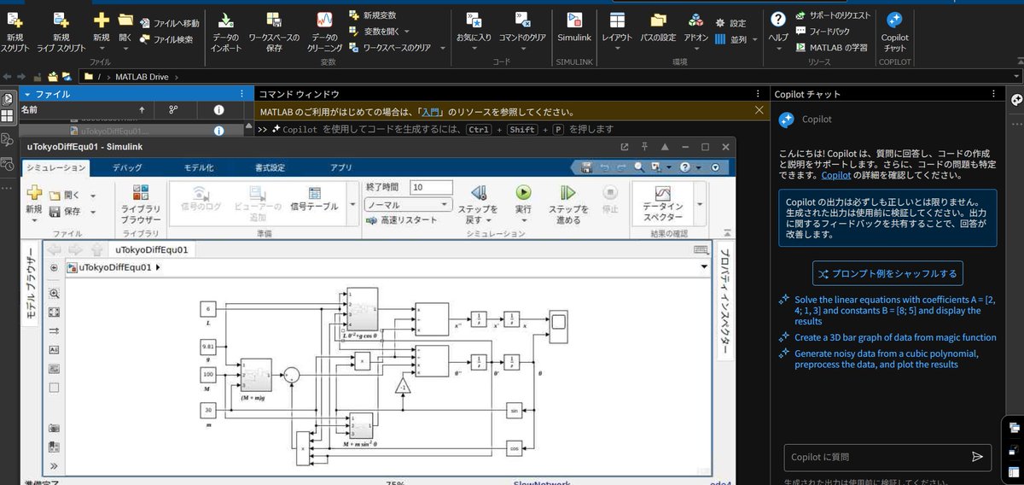1024x485 pixels.
Task: Click the save icon in Simulink quick access bar
Action: [585, 167]
